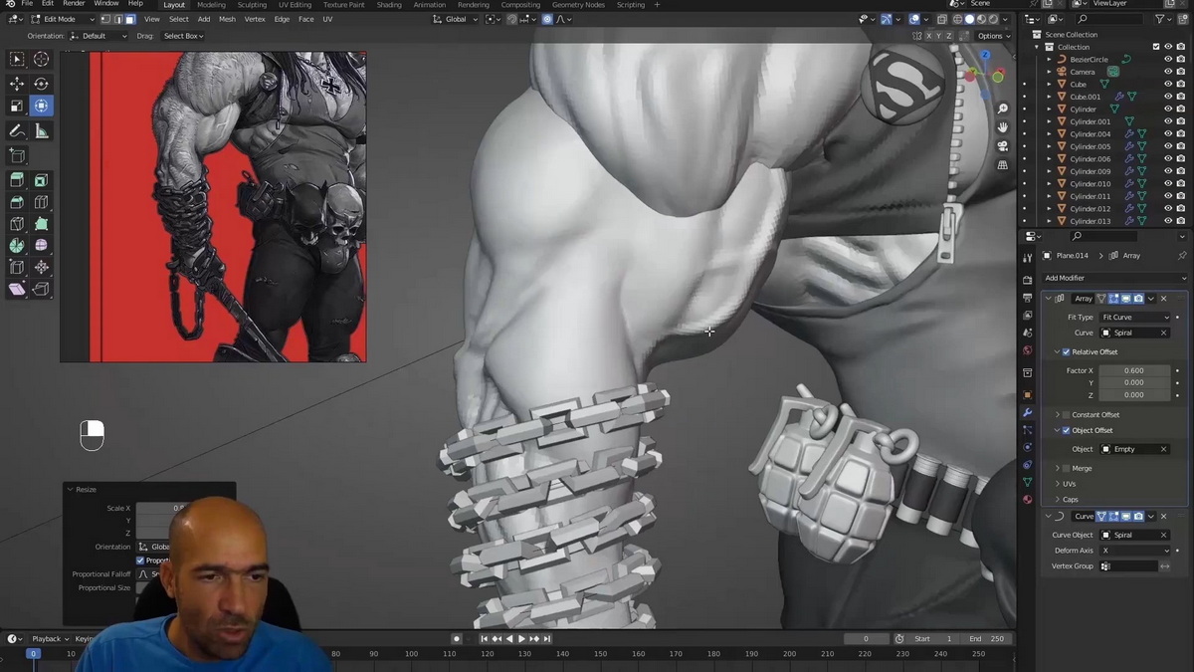Open the Add Modifier dropdown
Image resolution: width=1194 pixels, height=672 pixels.
(x=1113, y=278)
